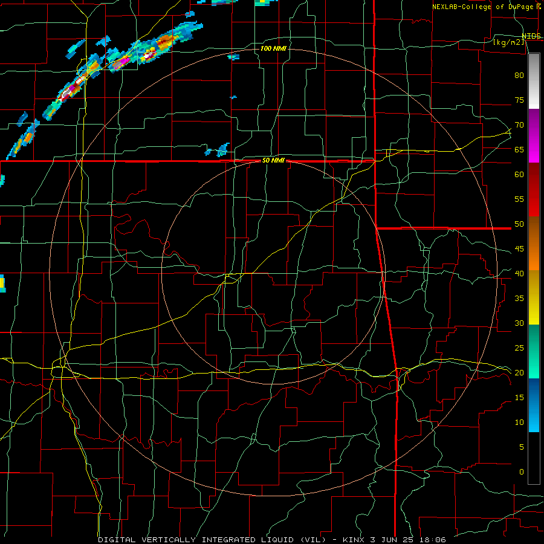Click the scale value 5
544x544 pixels.
[522, 447]
